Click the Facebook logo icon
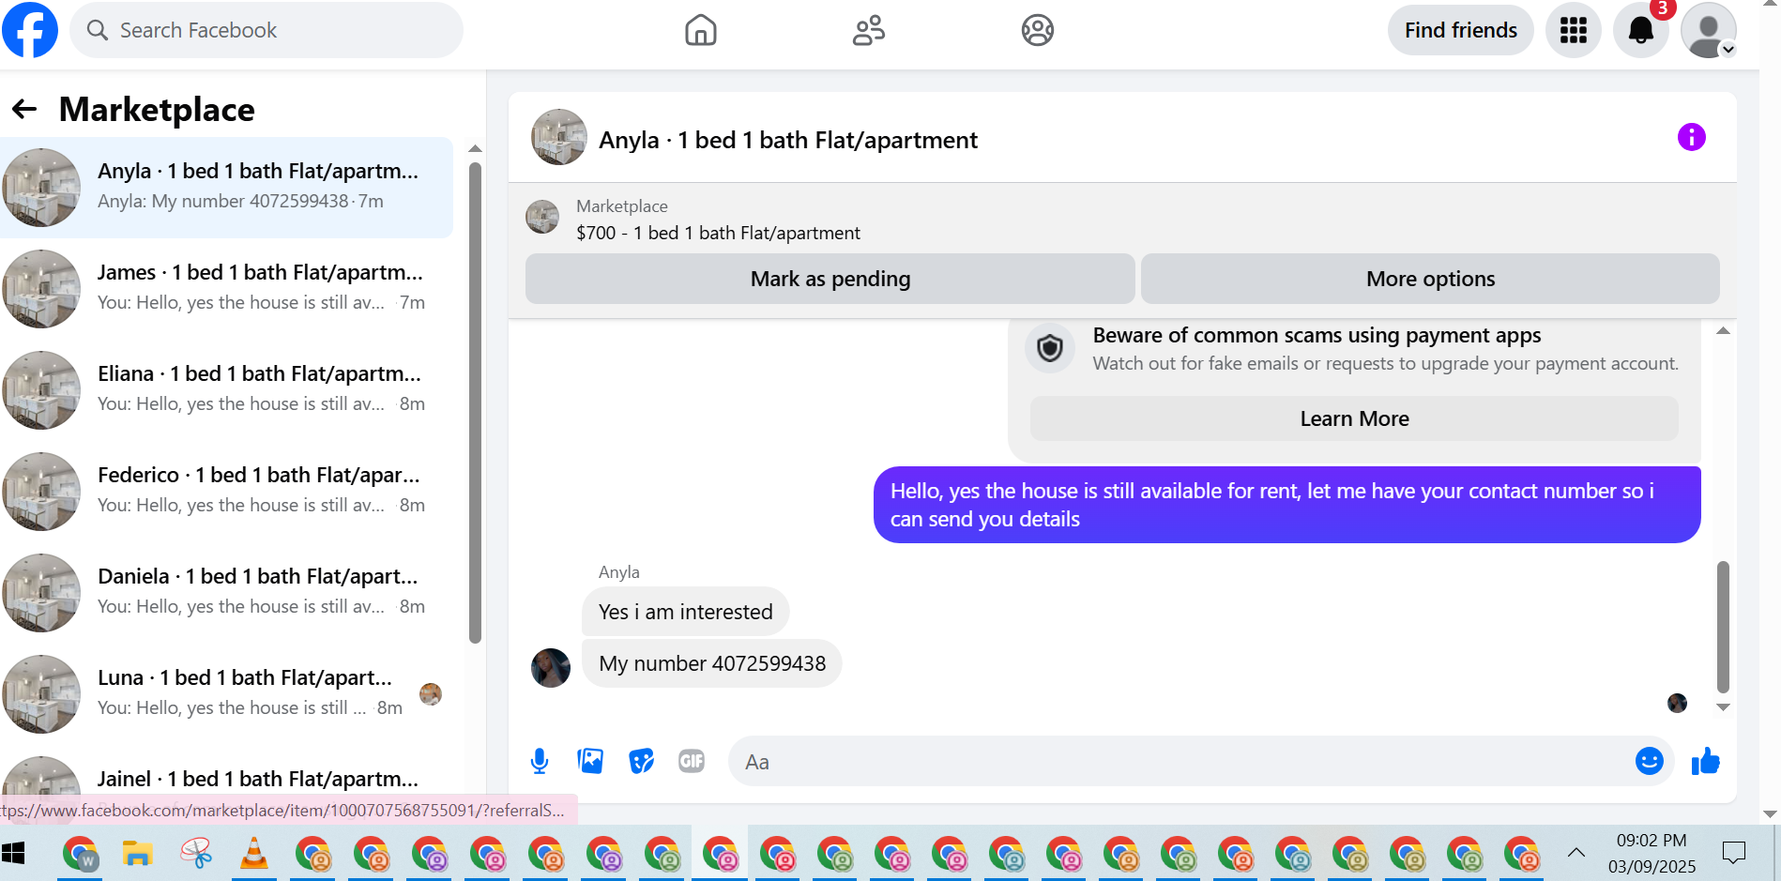The height and width of the screenshot is (881, 1781). click(x=30, y=30)
